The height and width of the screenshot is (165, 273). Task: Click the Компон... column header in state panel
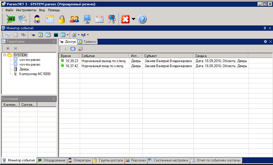[11, 105]
